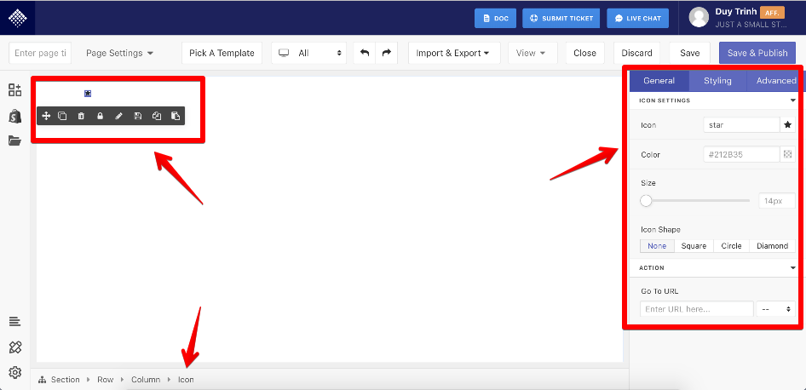
Task: Open the design tools sidebar icon
Action: pos(14,347)
